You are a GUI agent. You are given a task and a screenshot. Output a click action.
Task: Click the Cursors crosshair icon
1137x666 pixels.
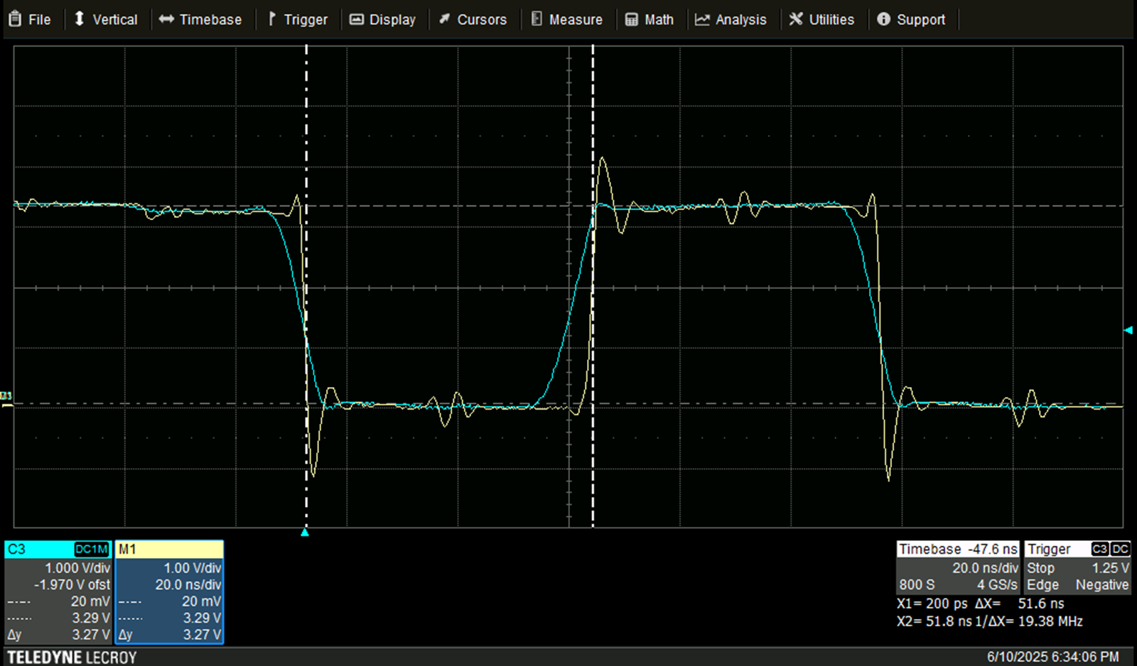[445, 19]
